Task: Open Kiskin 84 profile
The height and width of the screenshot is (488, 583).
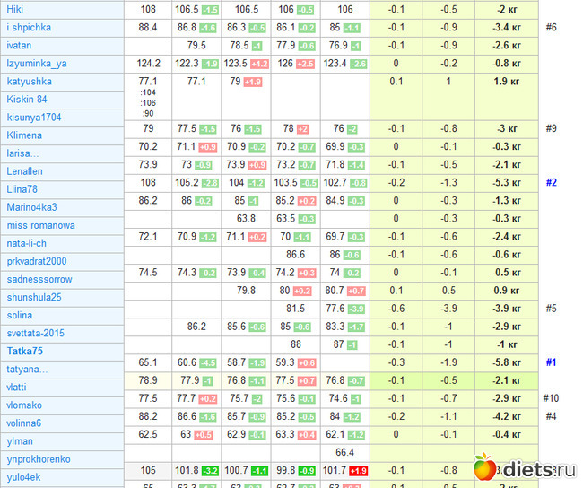Action: [x=27, y=100]
